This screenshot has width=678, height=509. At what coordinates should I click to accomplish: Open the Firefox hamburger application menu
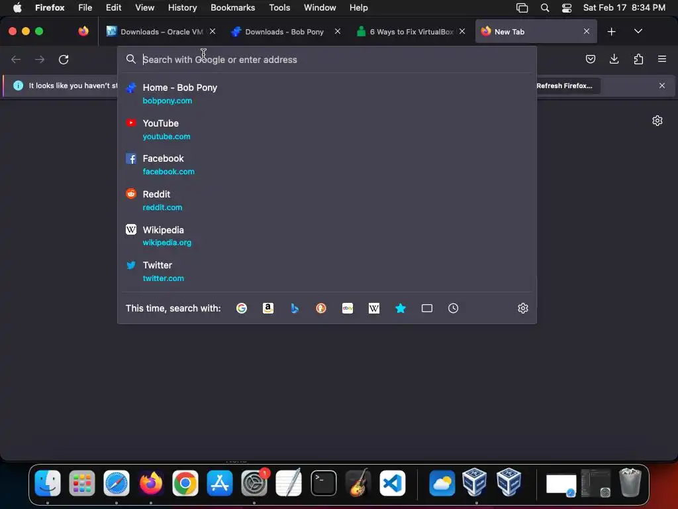662,59
